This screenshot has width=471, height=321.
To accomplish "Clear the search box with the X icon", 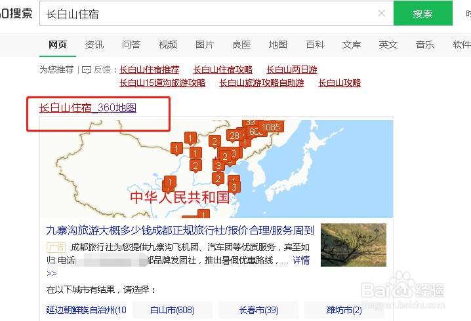I will coord(382,13).
